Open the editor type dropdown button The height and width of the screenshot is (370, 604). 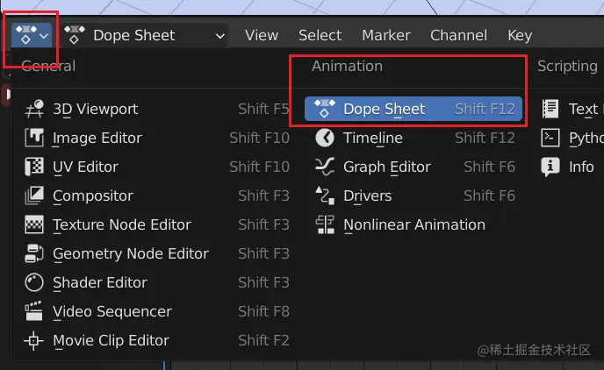pos(31,36)
